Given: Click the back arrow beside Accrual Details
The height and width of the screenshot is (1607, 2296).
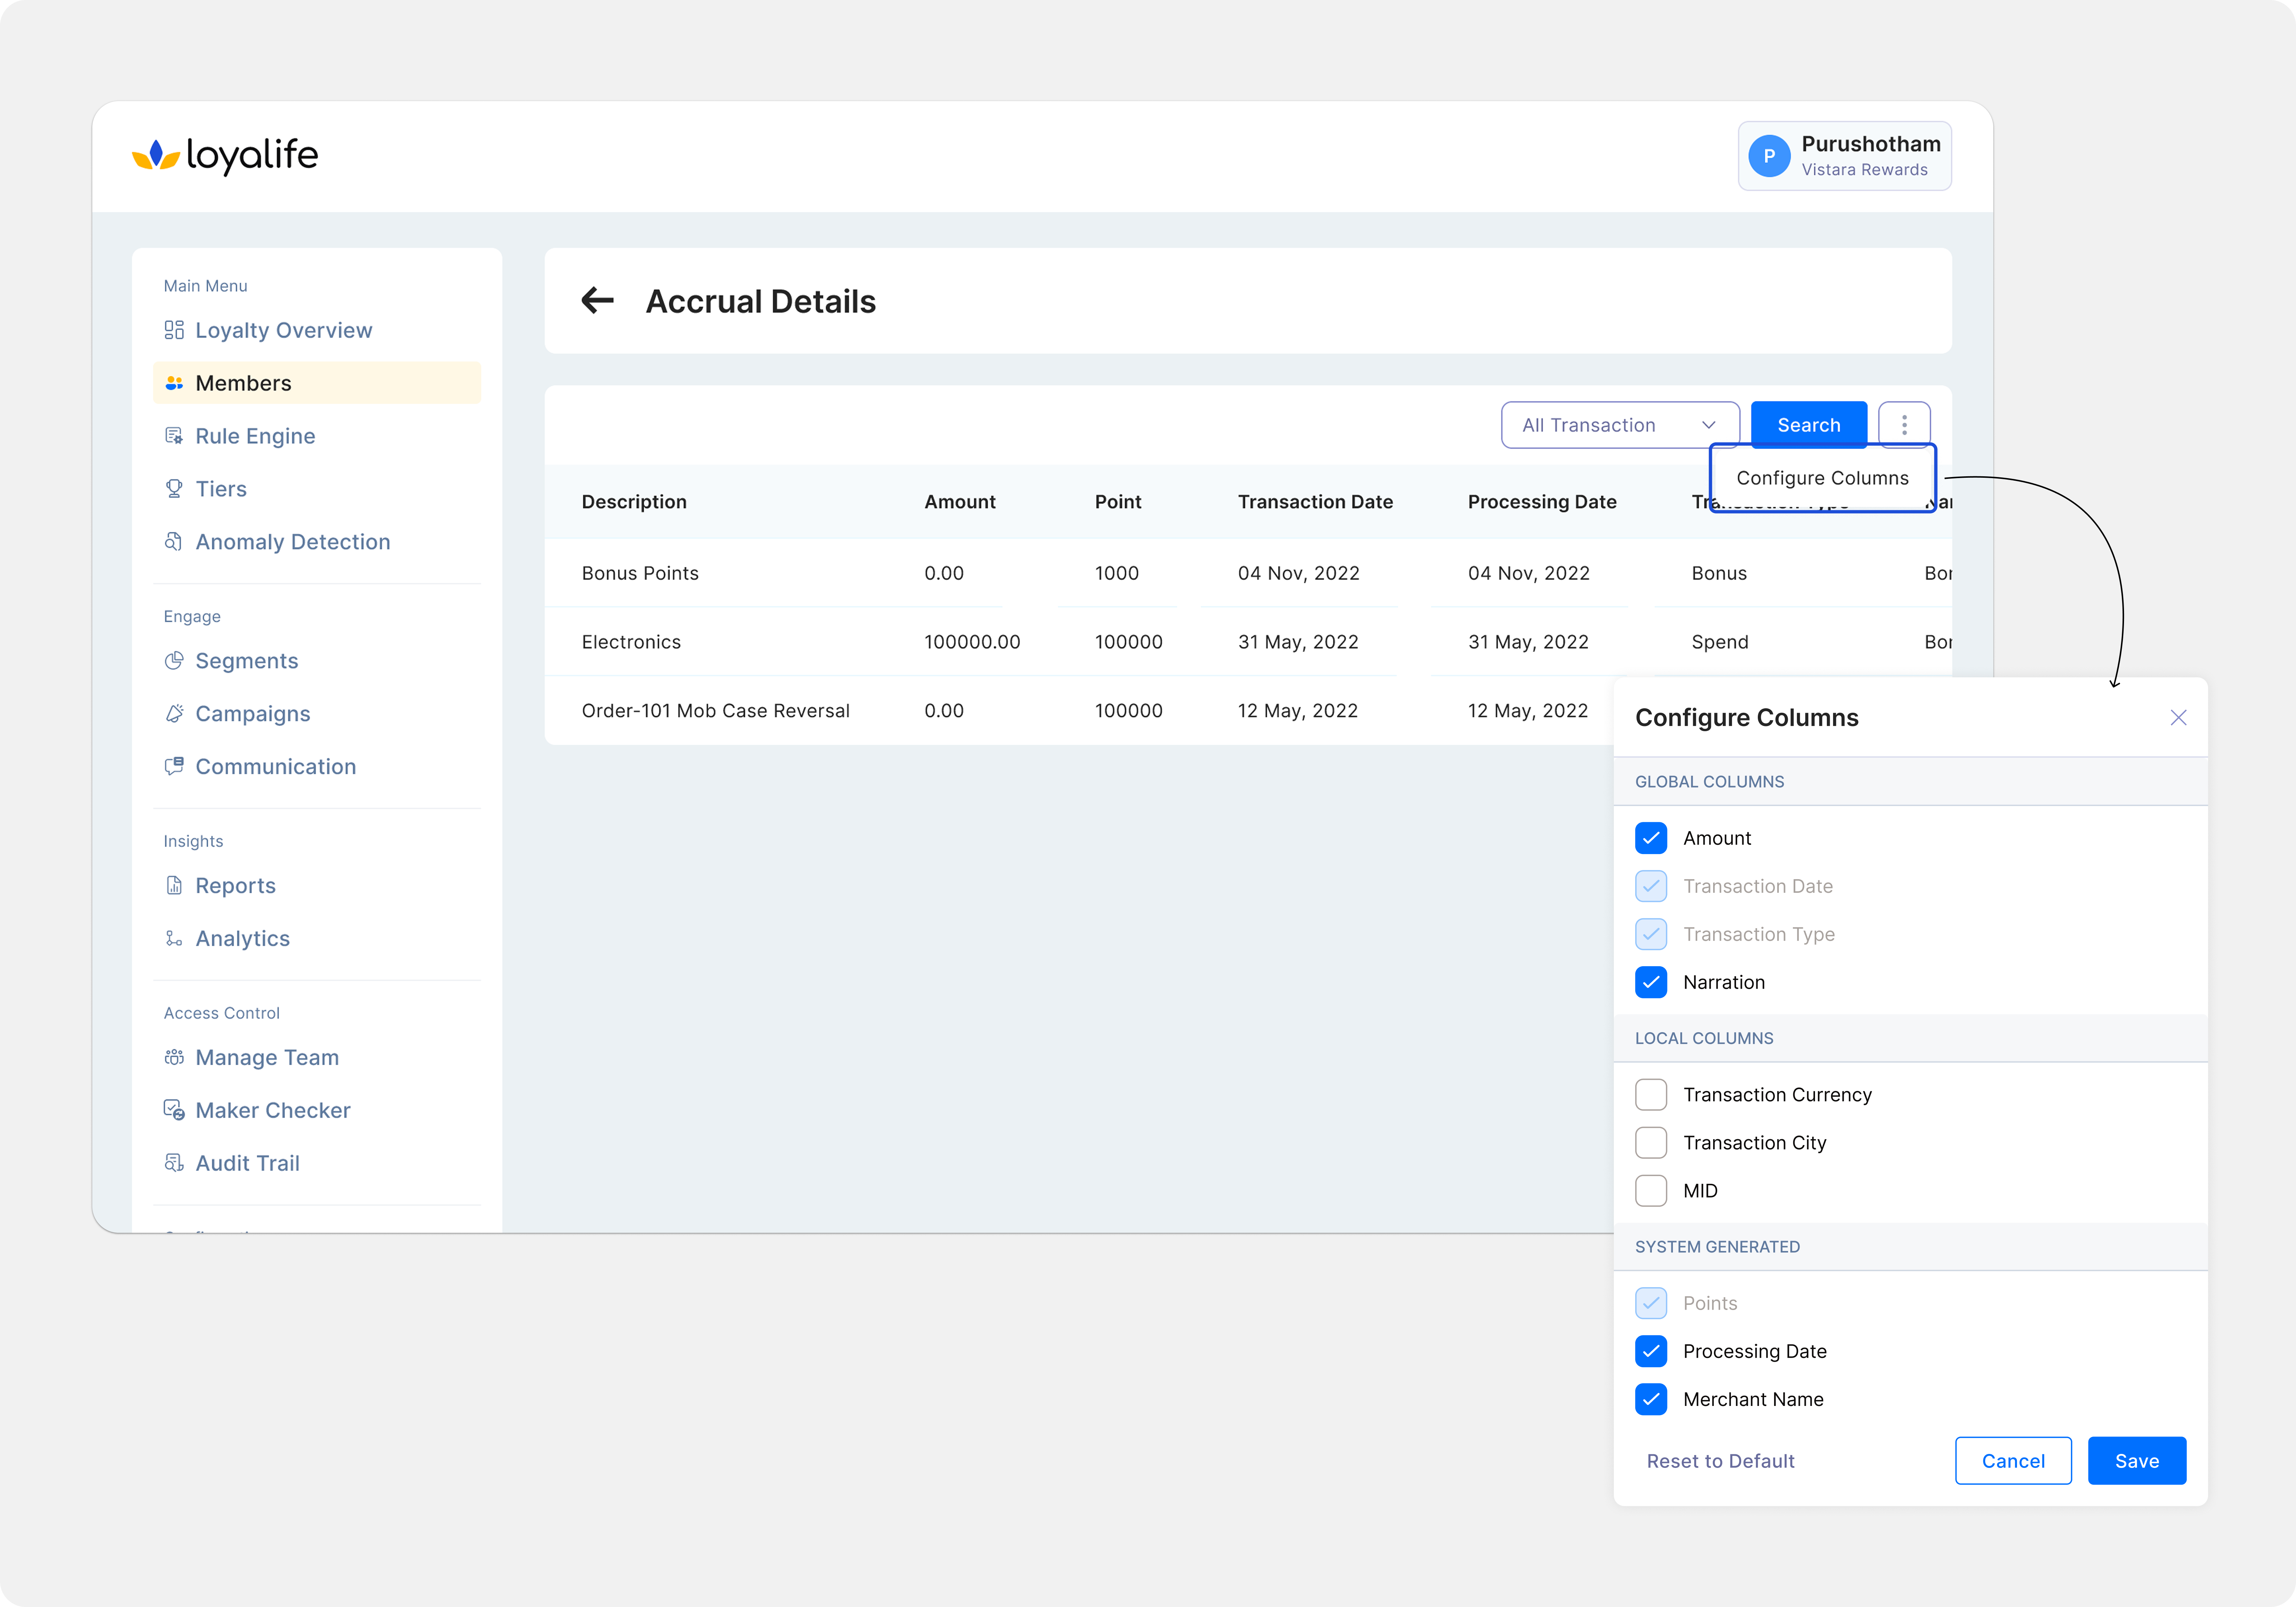Looking at the screenshot, I should [597, 300].
